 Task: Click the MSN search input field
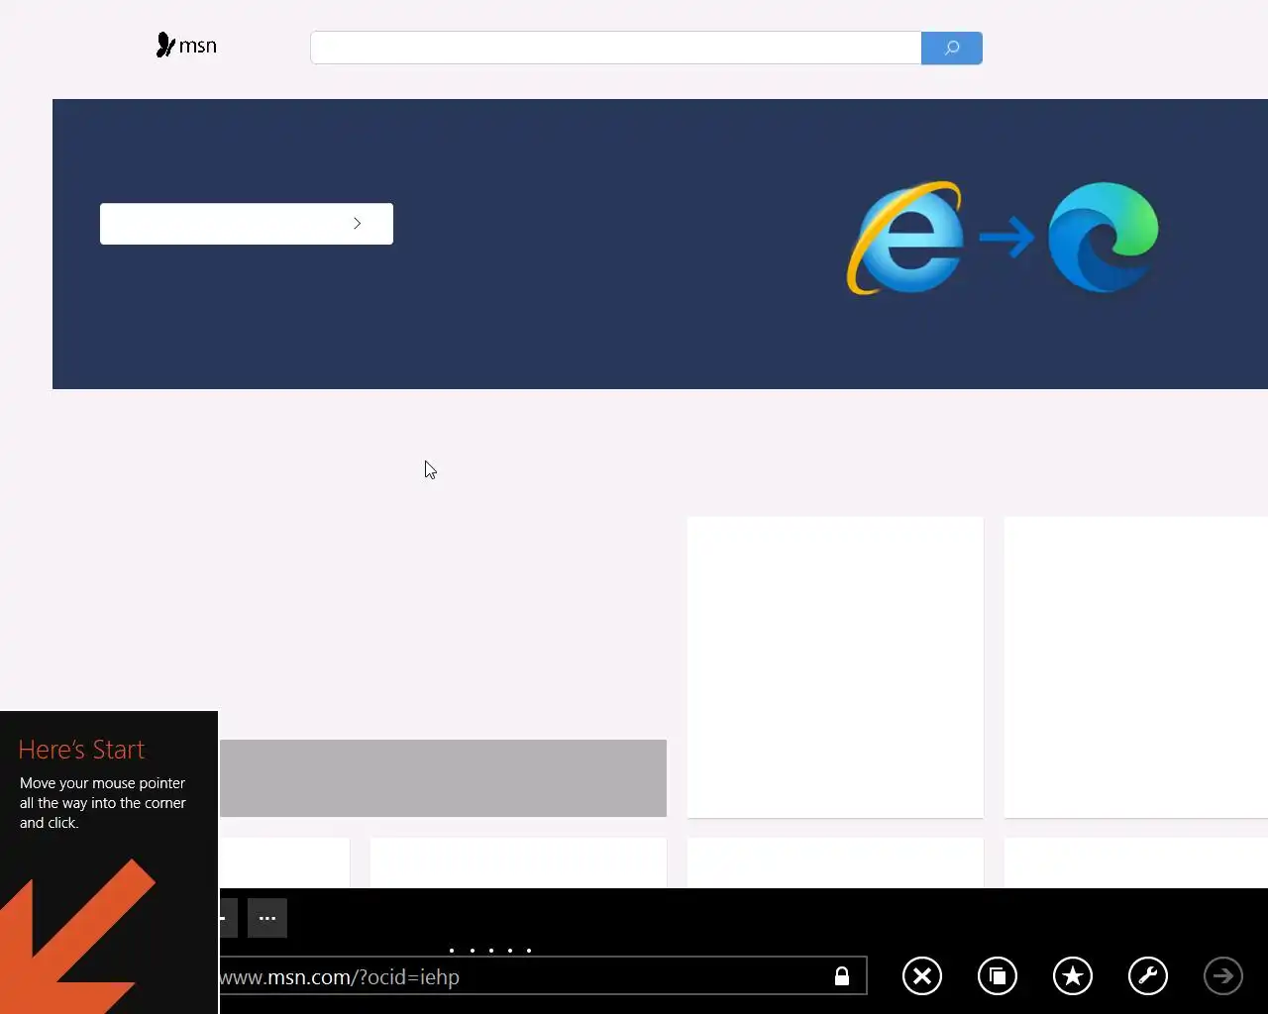tap(616, 48)
